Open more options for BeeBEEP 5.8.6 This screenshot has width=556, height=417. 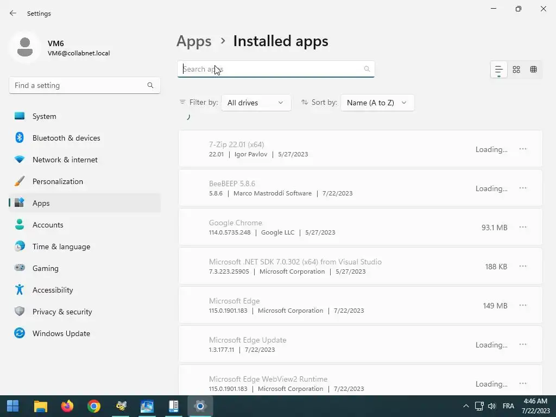(x=523, y=188)
